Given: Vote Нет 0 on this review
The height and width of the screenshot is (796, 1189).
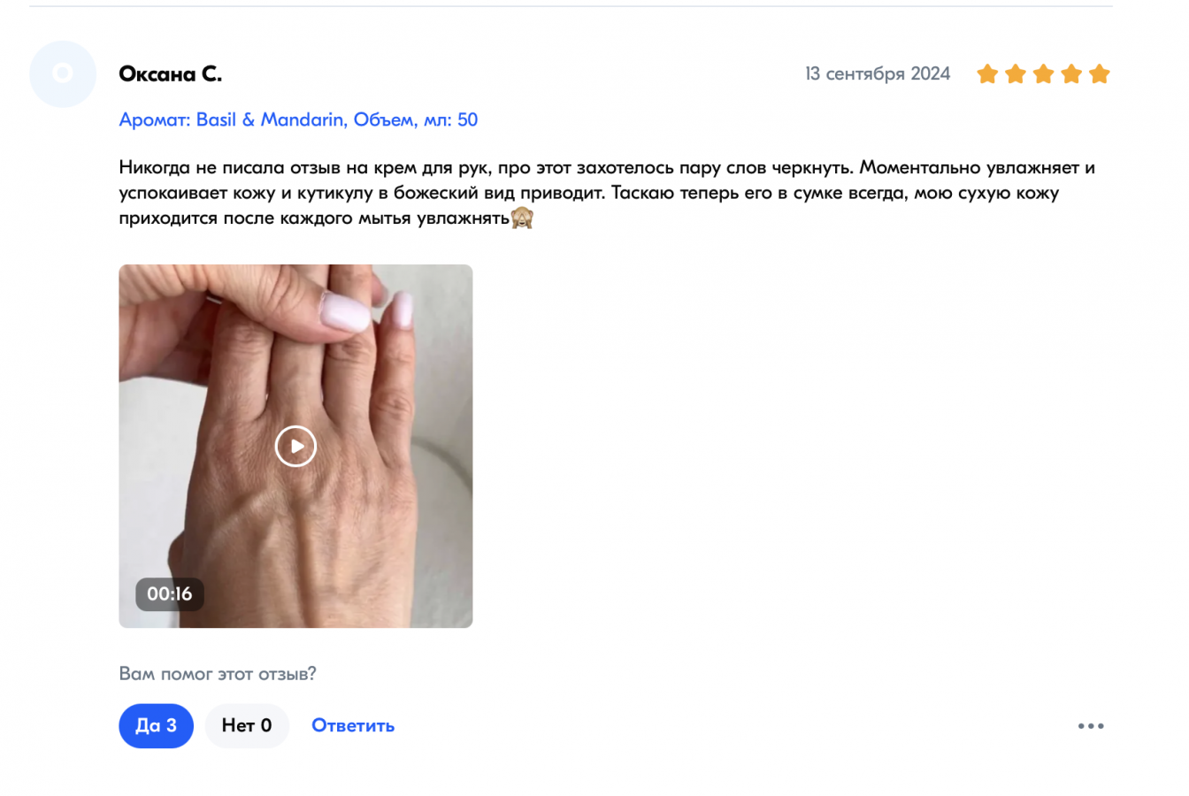Looking at the screenshot, I should (247, 726).
